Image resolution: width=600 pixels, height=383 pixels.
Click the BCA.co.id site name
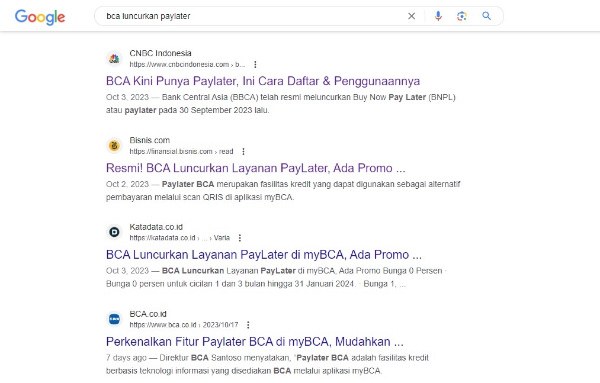148,314
